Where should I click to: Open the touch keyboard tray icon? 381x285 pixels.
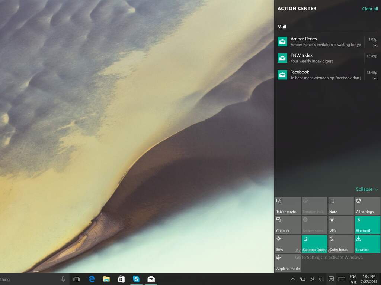(x=342, y=279)
